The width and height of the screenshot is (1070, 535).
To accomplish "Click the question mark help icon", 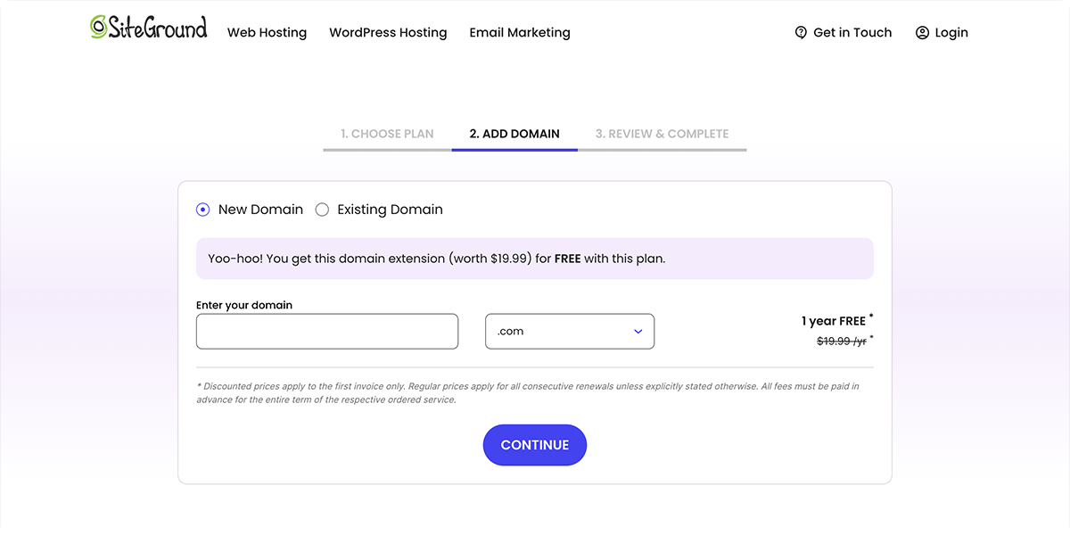I will coord(801,33).
